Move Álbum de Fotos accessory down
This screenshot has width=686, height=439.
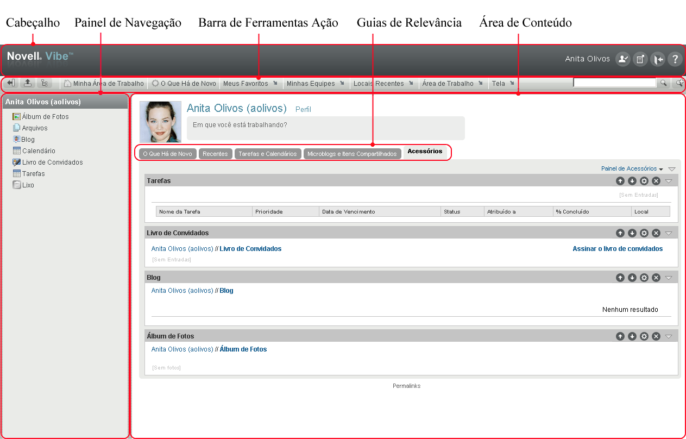(632, 336)
